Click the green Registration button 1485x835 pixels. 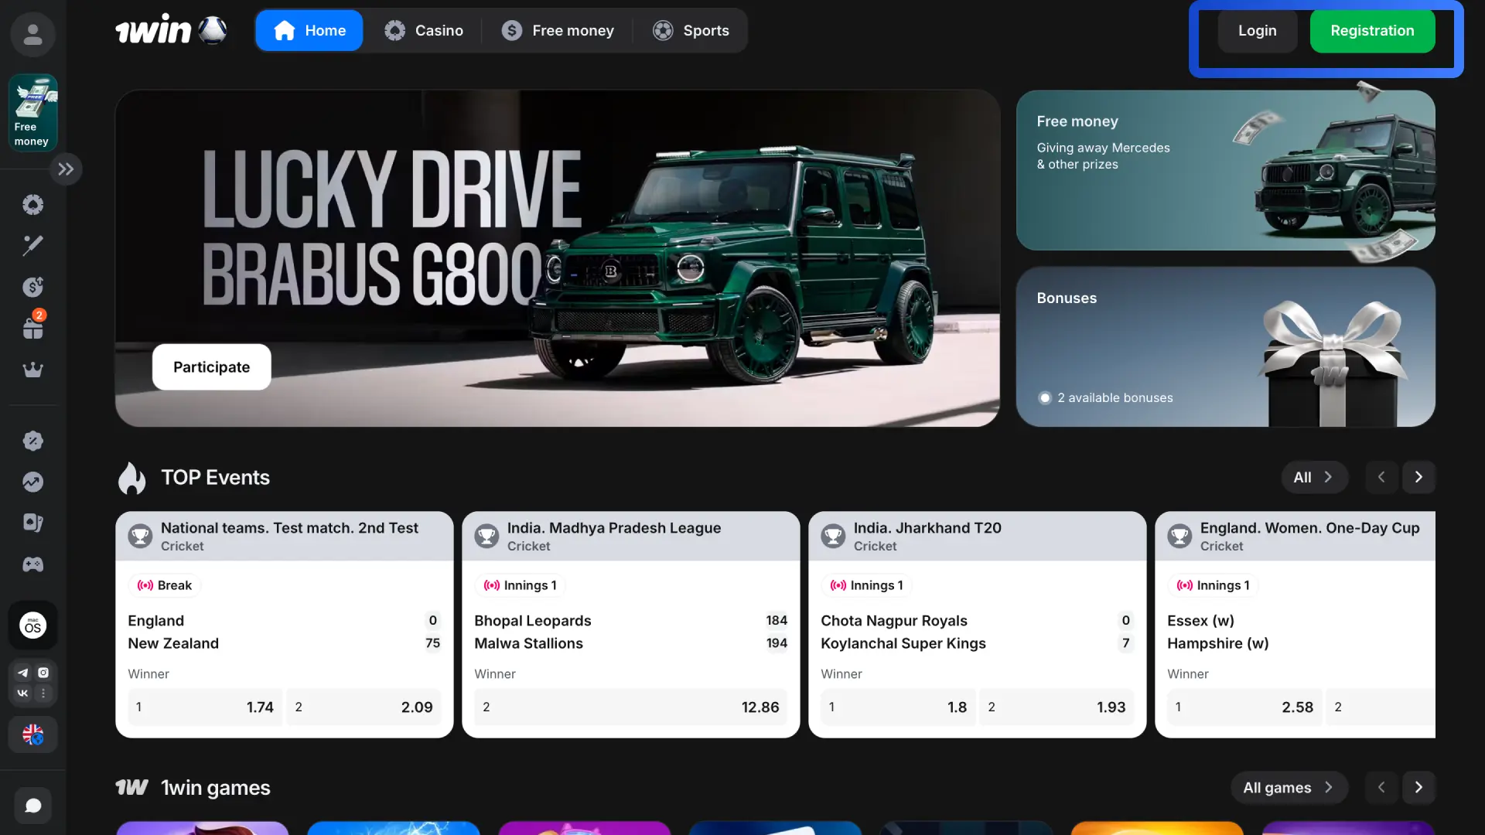(x=1372, y=31)
